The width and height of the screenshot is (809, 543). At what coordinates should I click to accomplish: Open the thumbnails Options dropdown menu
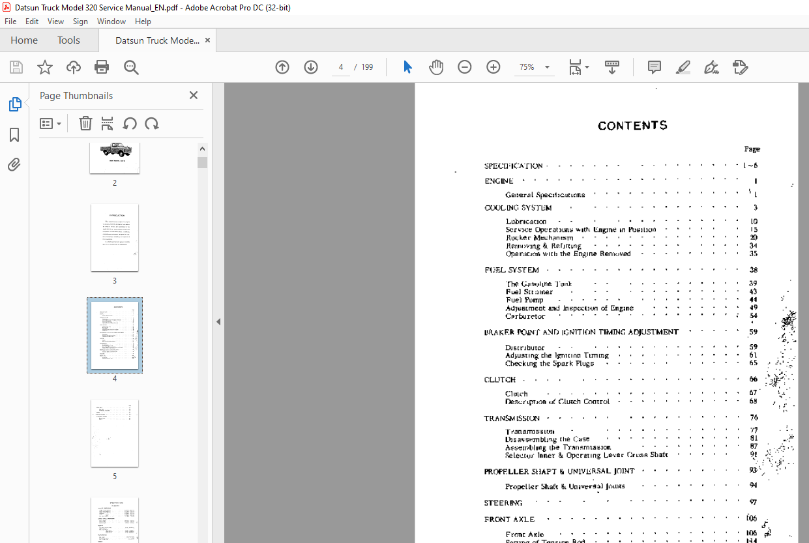51,124
